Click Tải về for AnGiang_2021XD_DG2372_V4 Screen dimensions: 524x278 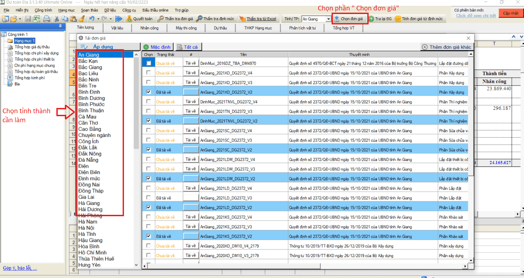coord(191,73)
